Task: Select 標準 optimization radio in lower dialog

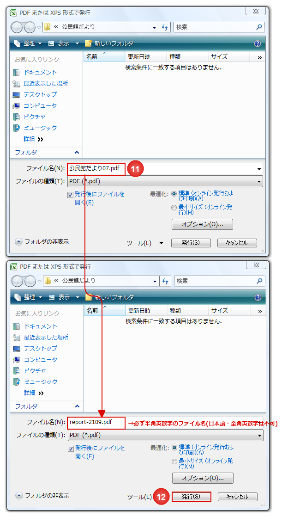Action: point(174,448)
